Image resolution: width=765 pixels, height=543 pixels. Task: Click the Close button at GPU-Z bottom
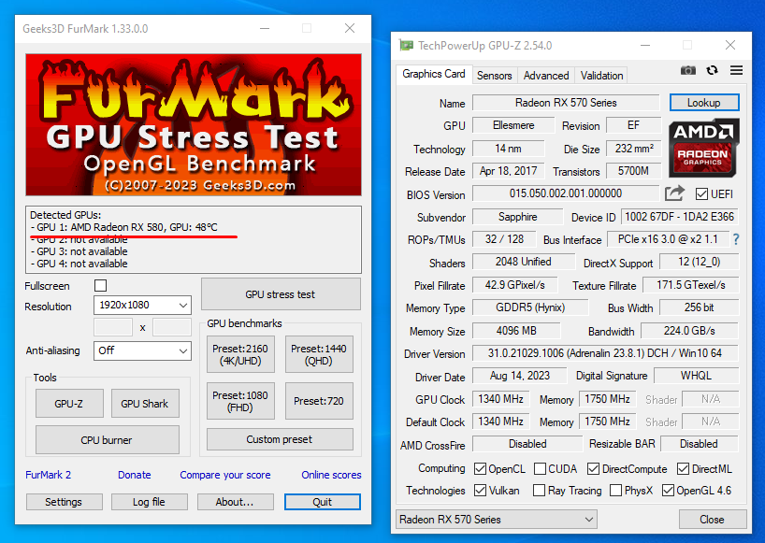713,520
